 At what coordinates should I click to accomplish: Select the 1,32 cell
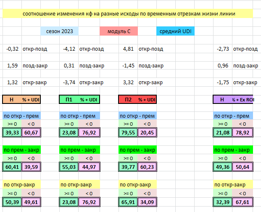click(12, 82)
